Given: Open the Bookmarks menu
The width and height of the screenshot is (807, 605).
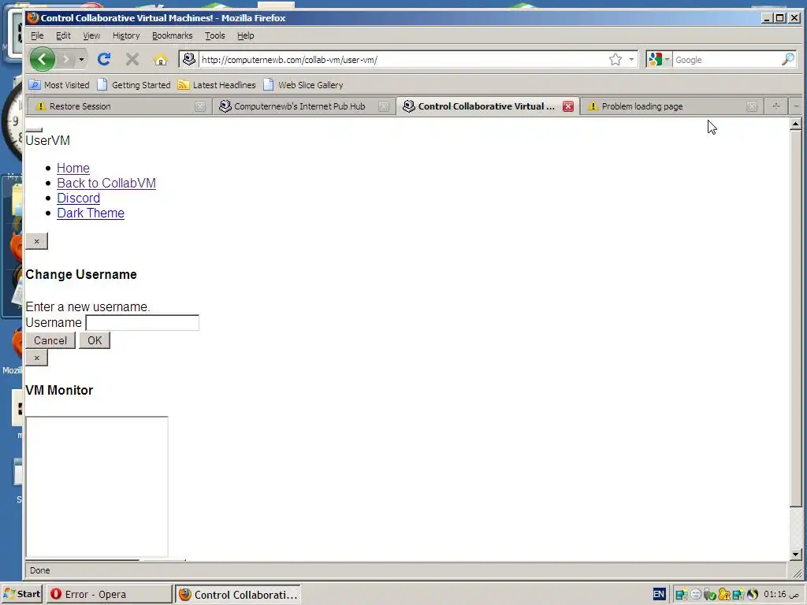Looking at the screenshot, I should coord(172,35).
